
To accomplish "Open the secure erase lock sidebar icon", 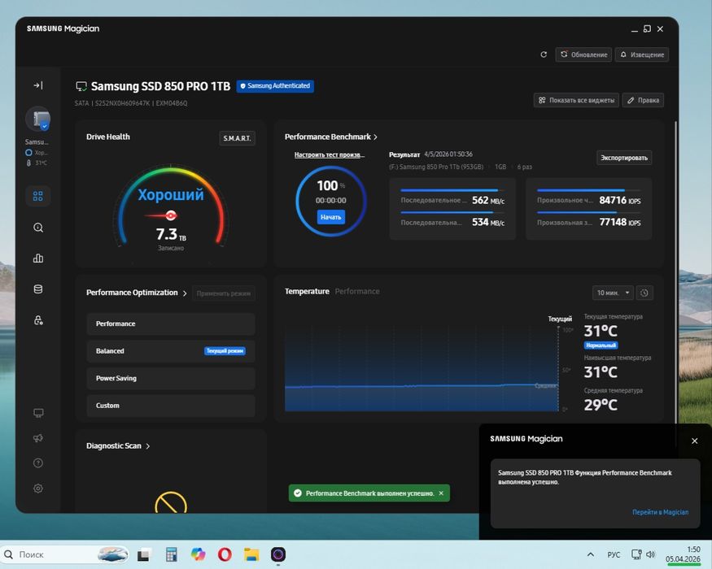I will 38,320.
